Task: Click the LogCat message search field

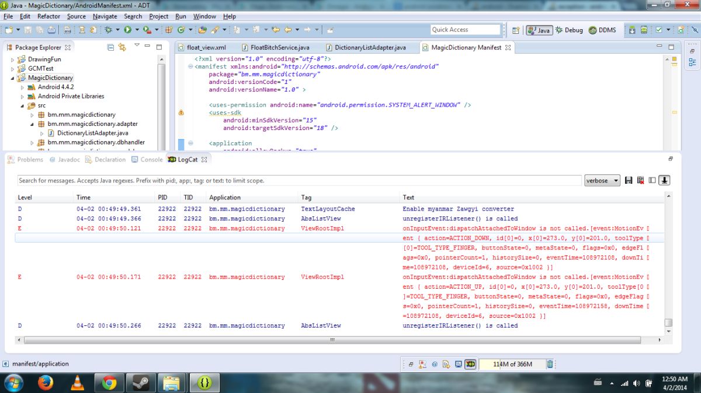Action: pyautogui.click(x=300, y=181)
